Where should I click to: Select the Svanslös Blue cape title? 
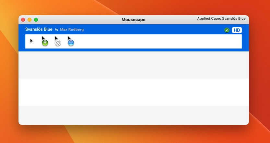(39, 29)
